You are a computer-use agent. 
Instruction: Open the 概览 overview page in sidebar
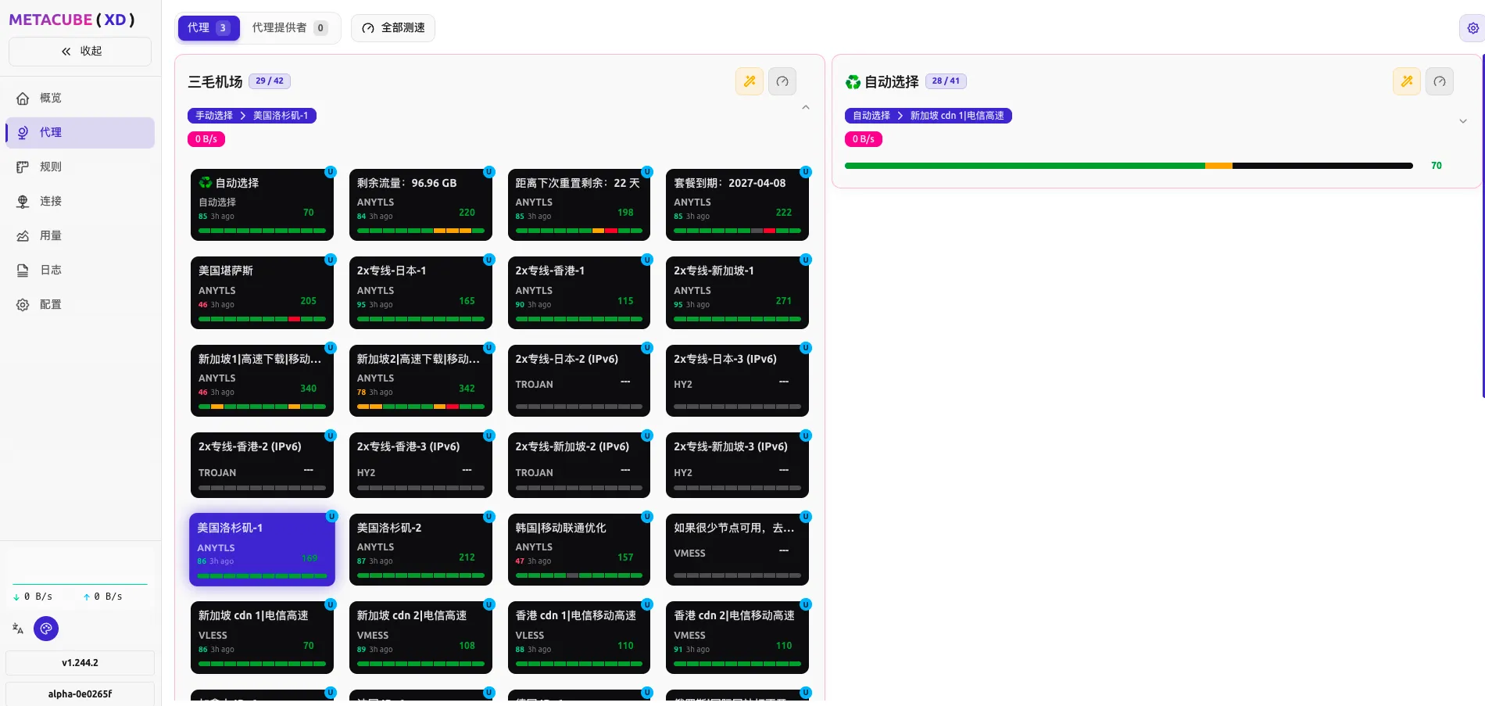pyautogui.click(x=50, y=98)
